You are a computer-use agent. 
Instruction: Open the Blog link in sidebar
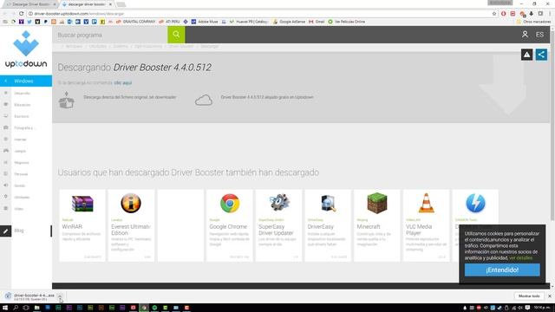19,231
